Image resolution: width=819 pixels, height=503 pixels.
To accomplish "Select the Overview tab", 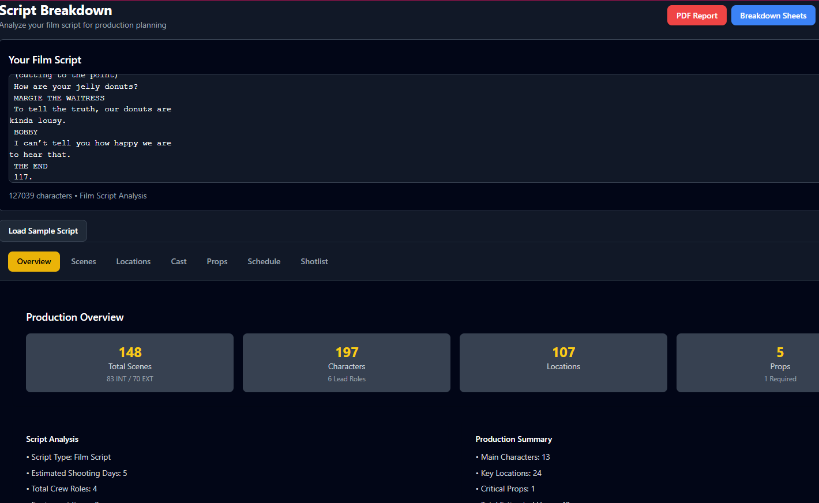I will pos(34,261).
